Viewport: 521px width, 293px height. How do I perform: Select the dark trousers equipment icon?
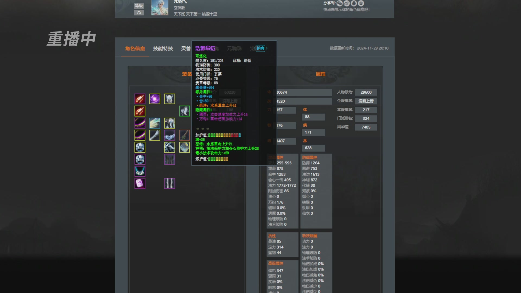(x=170, y=159)
